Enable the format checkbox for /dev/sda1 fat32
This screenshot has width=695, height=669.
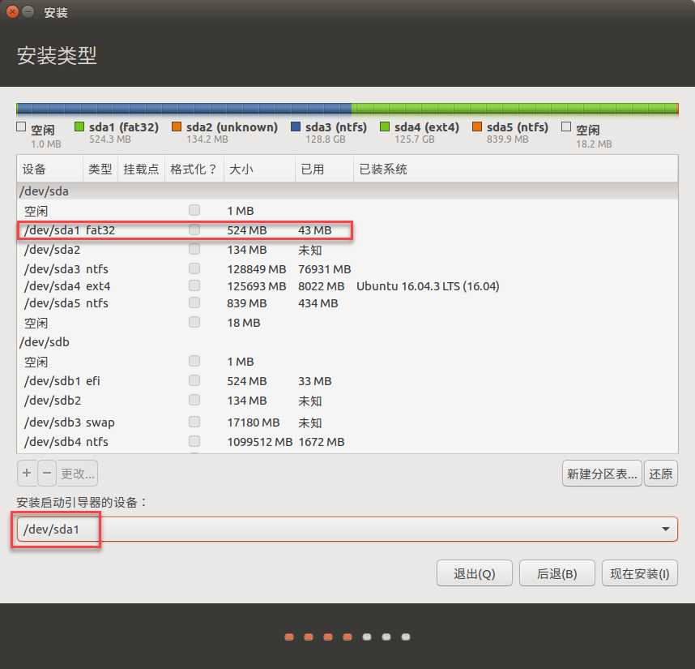click(x=193, y=230)
